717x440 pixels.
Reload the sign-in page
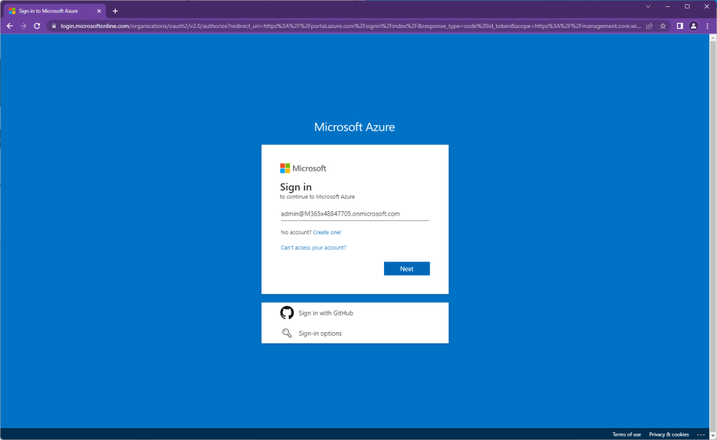37,26
